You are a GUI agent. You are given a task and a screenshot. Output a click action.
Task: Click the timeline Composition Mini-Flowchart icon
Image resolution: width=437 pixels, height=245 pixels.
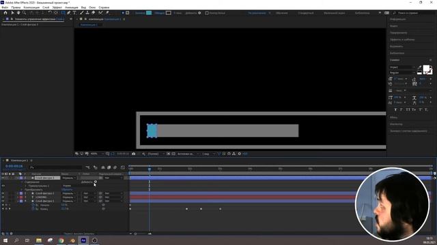pos(88,167)
